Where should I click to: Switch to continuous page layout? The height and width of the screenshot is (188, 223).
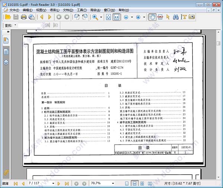[x=135, y=183]
